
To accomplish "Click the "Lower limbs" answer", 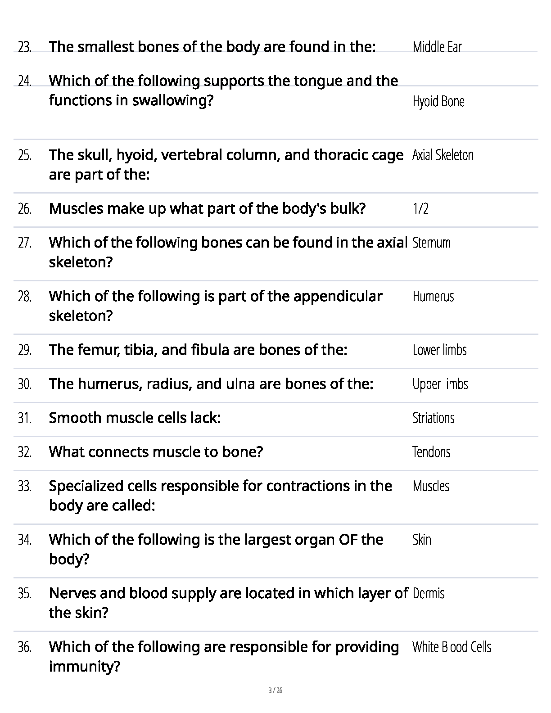I will tap(439, 350).
